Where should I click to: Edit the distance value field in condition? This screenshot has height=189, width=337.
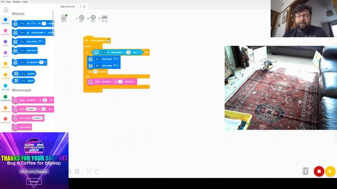[x=128, y=52]
